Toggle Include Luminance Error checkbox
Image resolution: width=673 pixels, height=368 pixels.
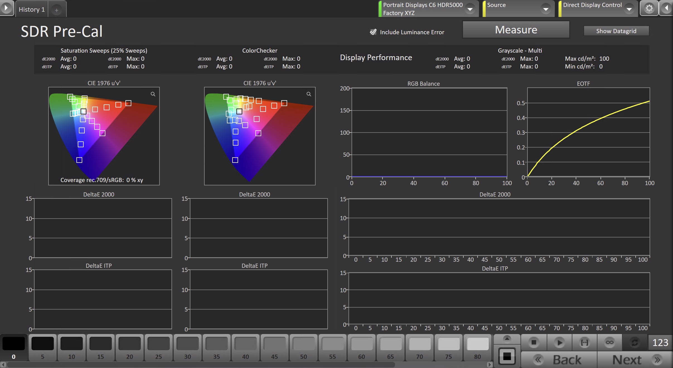(373, 32)
